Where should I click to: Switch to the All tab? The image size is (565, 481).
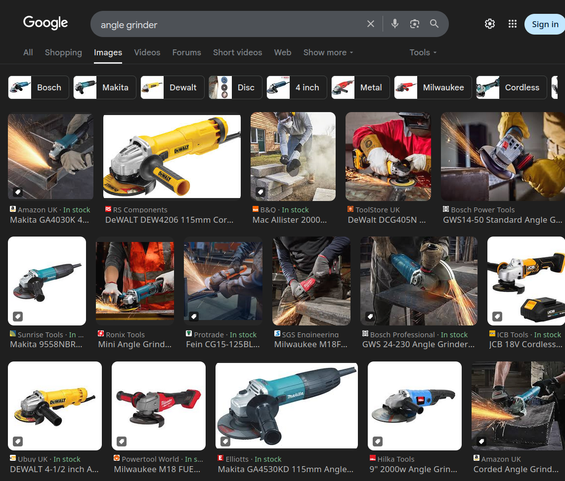(28, 52)
